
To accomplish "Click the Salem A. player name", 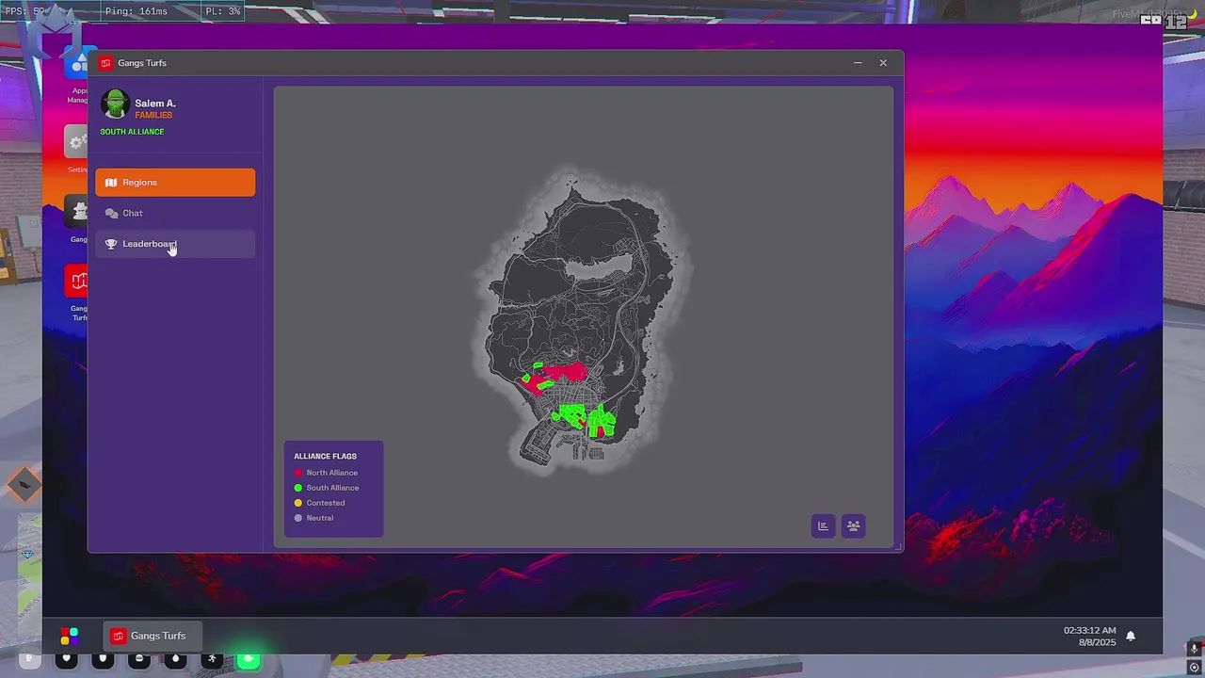I will (x=155, y=103).
